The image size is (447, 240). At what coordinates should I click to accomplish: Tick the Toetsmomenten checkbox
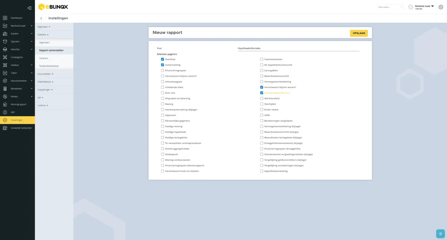click(261, 59)
